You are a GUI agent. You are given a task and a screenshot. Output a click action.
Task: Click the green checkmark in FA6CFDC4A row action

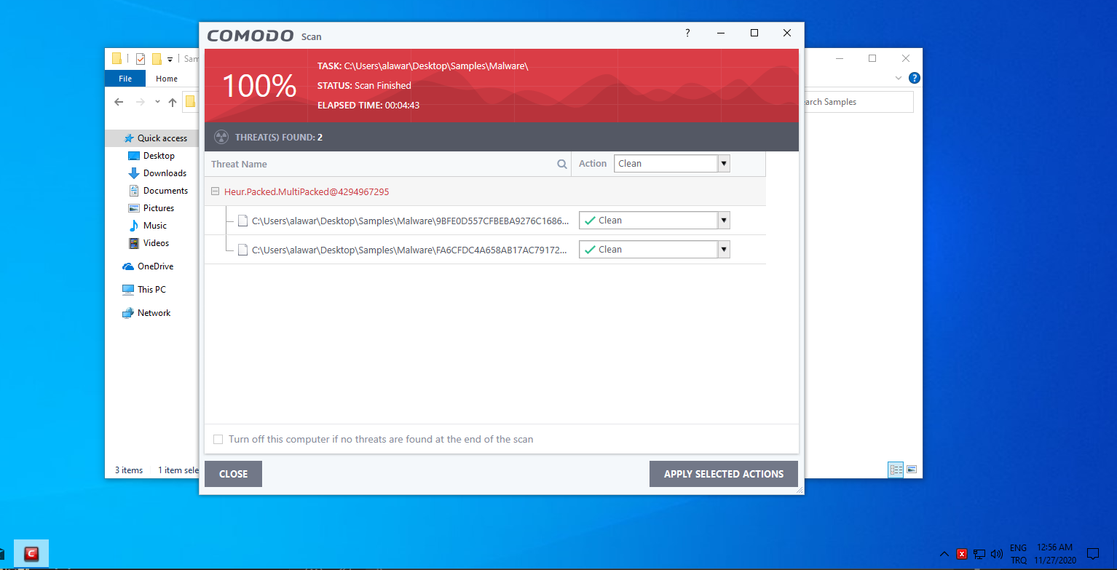pos(590,250)
